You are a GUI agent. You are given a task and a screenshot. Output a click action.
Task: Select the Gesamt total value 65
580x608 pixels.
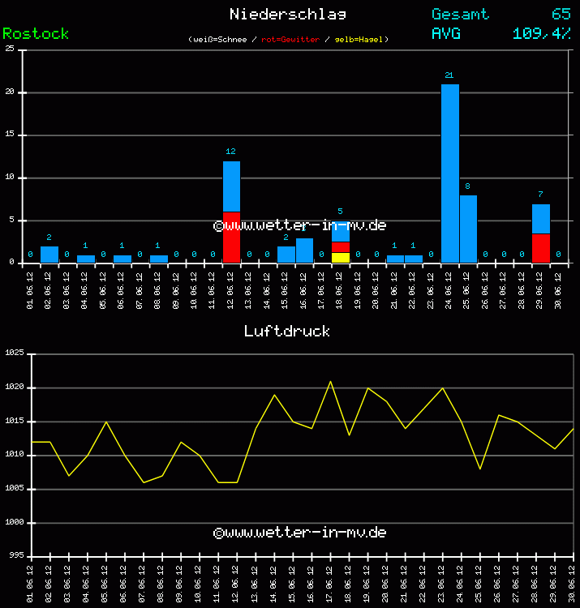tap(561, 14)
